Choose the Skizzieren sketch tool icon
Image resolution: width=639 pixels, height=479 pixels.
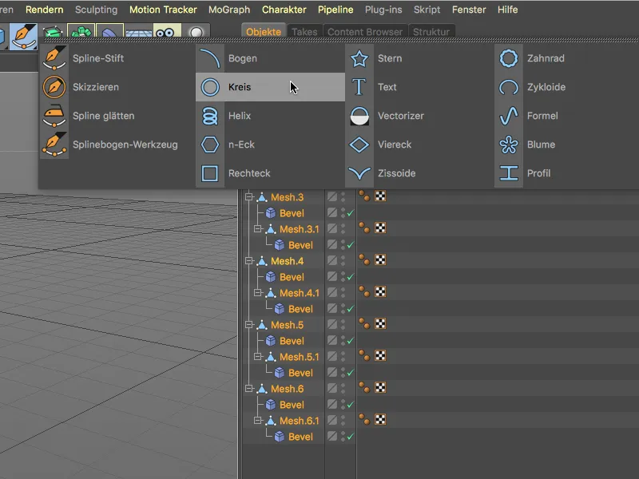(x=54, y=87)
